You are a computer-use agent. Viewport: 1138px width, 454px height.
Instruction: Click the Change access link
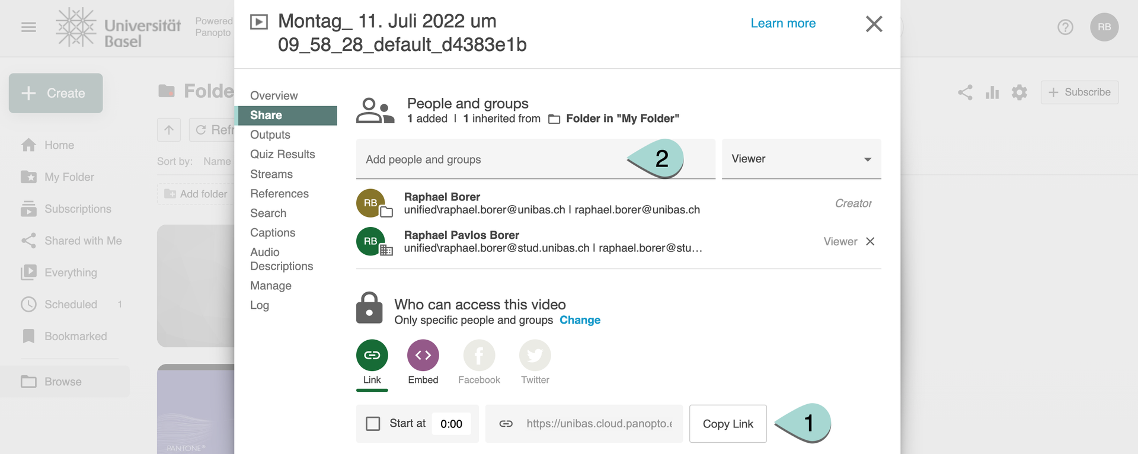pyautogui.click(x=580, y=320)
